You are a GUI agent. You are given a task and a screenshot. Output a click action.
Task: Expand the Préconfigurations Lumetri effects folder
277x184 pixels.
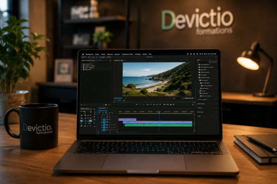tap(197, 67)
